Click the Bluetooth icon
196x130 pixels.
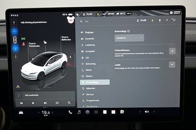(x=167, y=20)
